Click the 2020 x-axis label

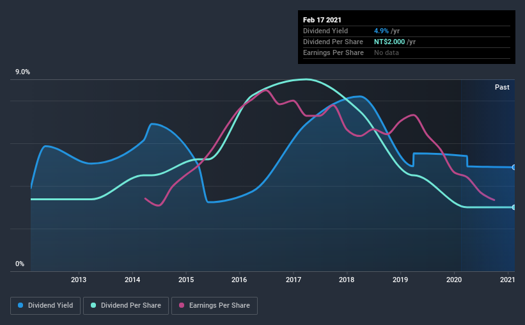pyautogui.click(x=454, y=280)
